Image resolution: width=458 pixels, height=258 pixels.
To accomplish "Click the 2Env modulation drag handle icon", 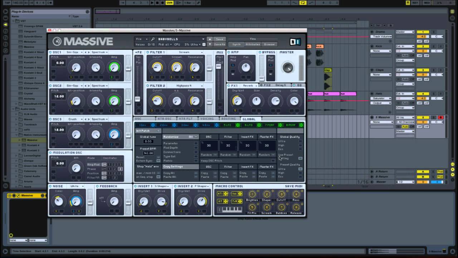I will [174, 125].
